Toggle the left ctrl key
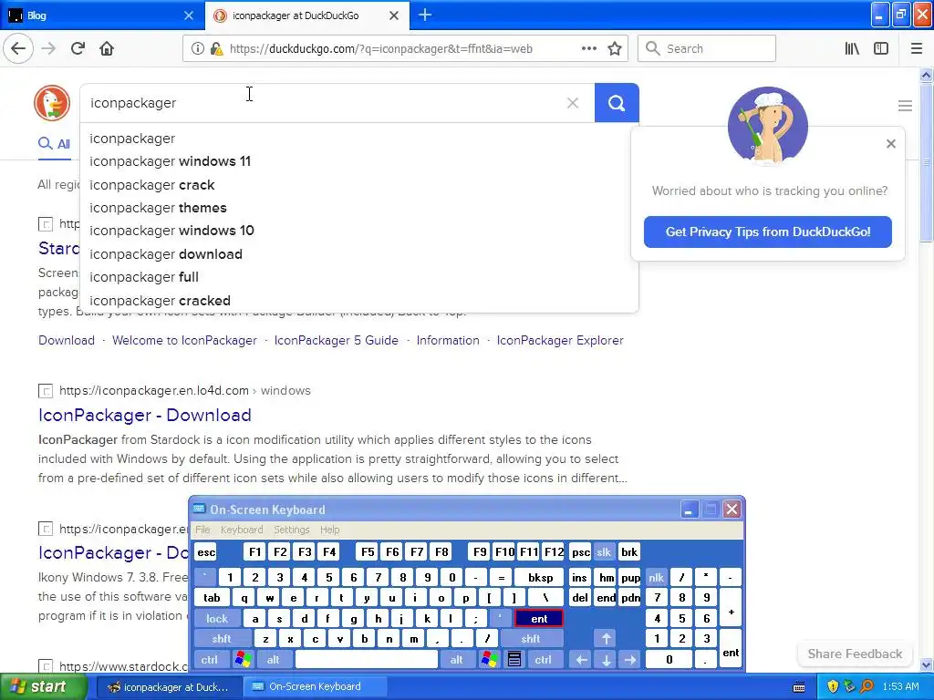The image size is (934, 700). pyautogui.click(x=210, y=660)
